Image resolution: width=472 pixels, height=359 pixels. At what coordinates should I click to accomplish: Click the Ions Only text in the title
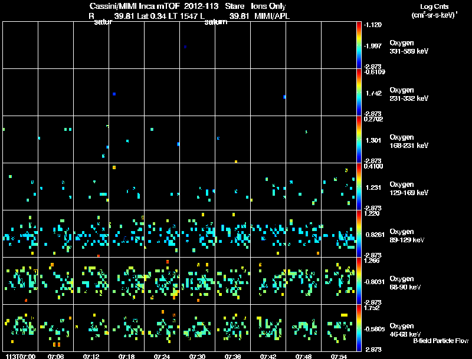click(x=268, y=6)
